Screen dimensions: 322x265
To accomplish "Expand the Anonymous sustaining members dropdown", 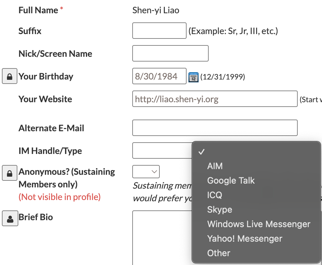I will click(146, 172).
